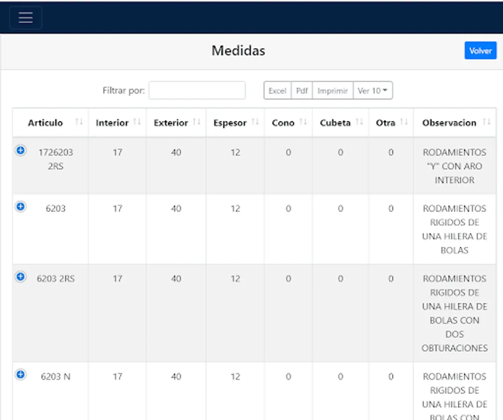Screen dimensions: 503x420
Task: Click the Volver button
Action: [x=480, y=50]
